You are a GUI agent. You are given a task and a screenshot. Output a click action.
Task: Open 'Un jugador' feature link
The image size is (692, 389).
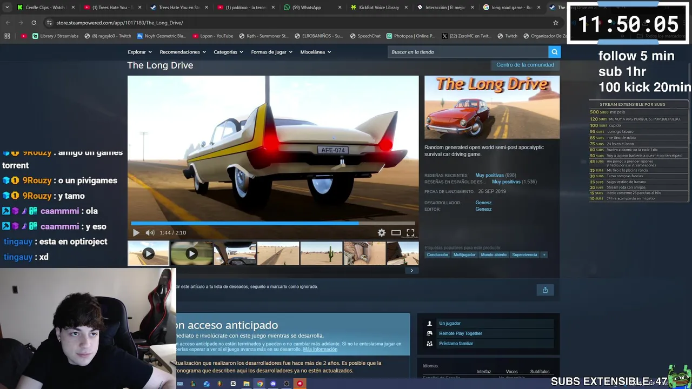click(450, 324)
